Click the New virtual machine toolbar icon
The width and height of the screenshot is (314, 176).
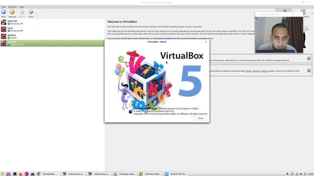pyautogui.click(x=3, y=12)
